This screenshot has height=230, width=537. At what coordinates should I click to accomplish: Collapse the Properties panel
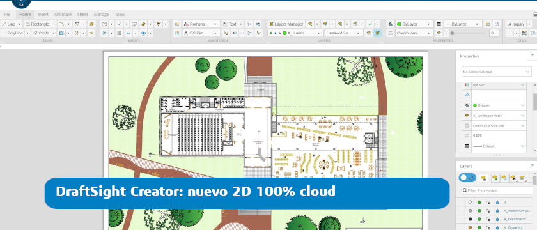(532, 56)
